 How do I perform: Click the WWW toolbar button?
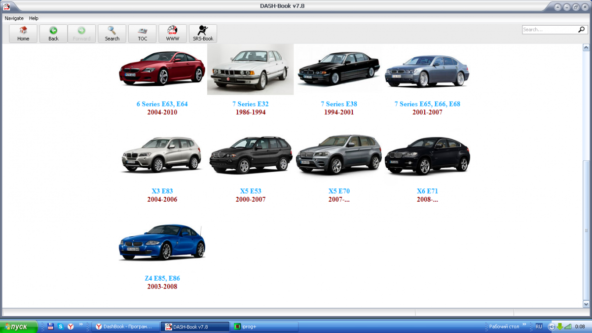point(173,34)
